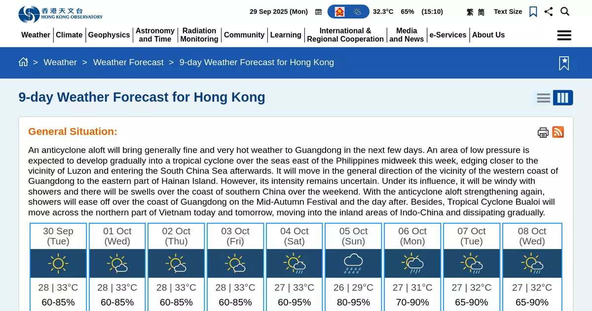Switch to list layout view
Image resolution: width=592 pixels, height=311 pixels.
543,98
